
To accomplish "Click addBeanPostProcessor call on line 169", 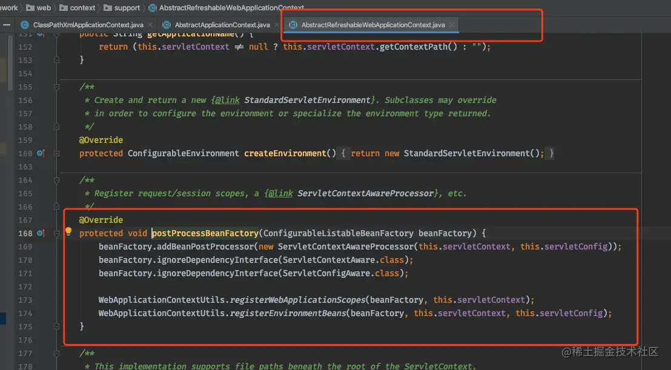I will coord(205,246).
